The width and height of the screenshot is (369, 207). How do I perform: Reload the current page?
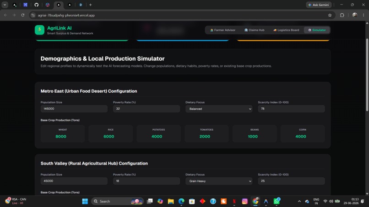(x=22, y=15)
